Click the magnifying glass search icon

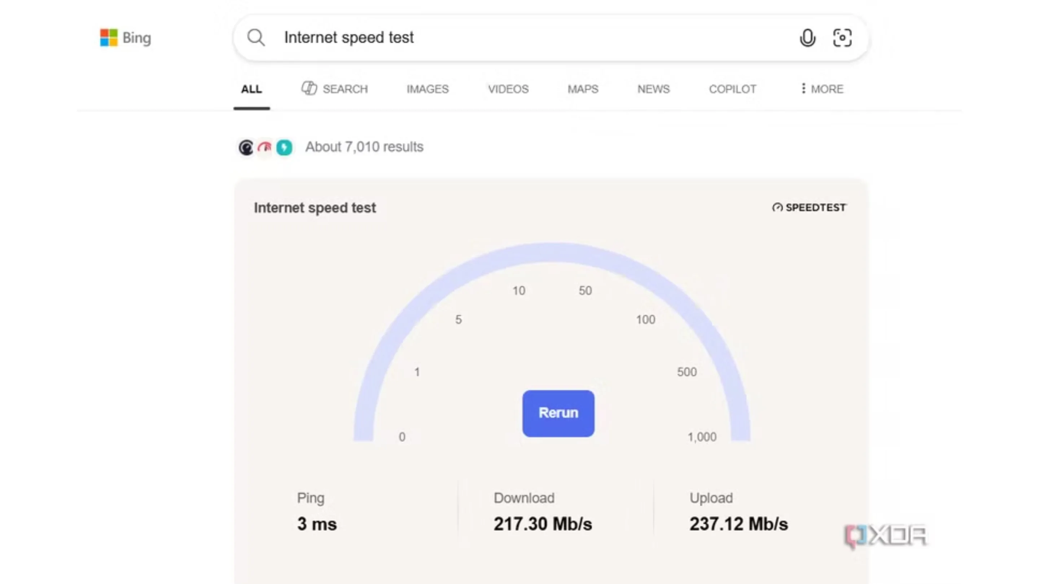click(x=256, y=38)
